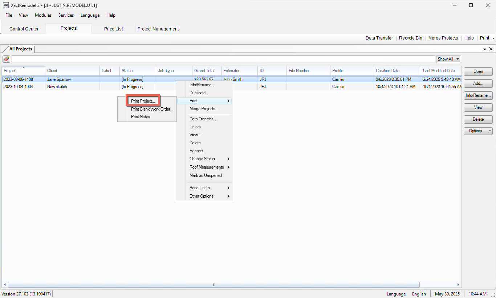Screen dimensions: 496x298
Task: Click the horizontal scrollbar thumb
Action: pos(214,285)
